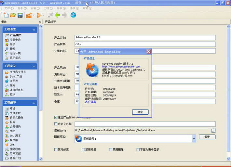The height and width of the screenshot is (167, 231).
Task: Open the SQL 脚本 sidebar item
Action: coord(15,135)
